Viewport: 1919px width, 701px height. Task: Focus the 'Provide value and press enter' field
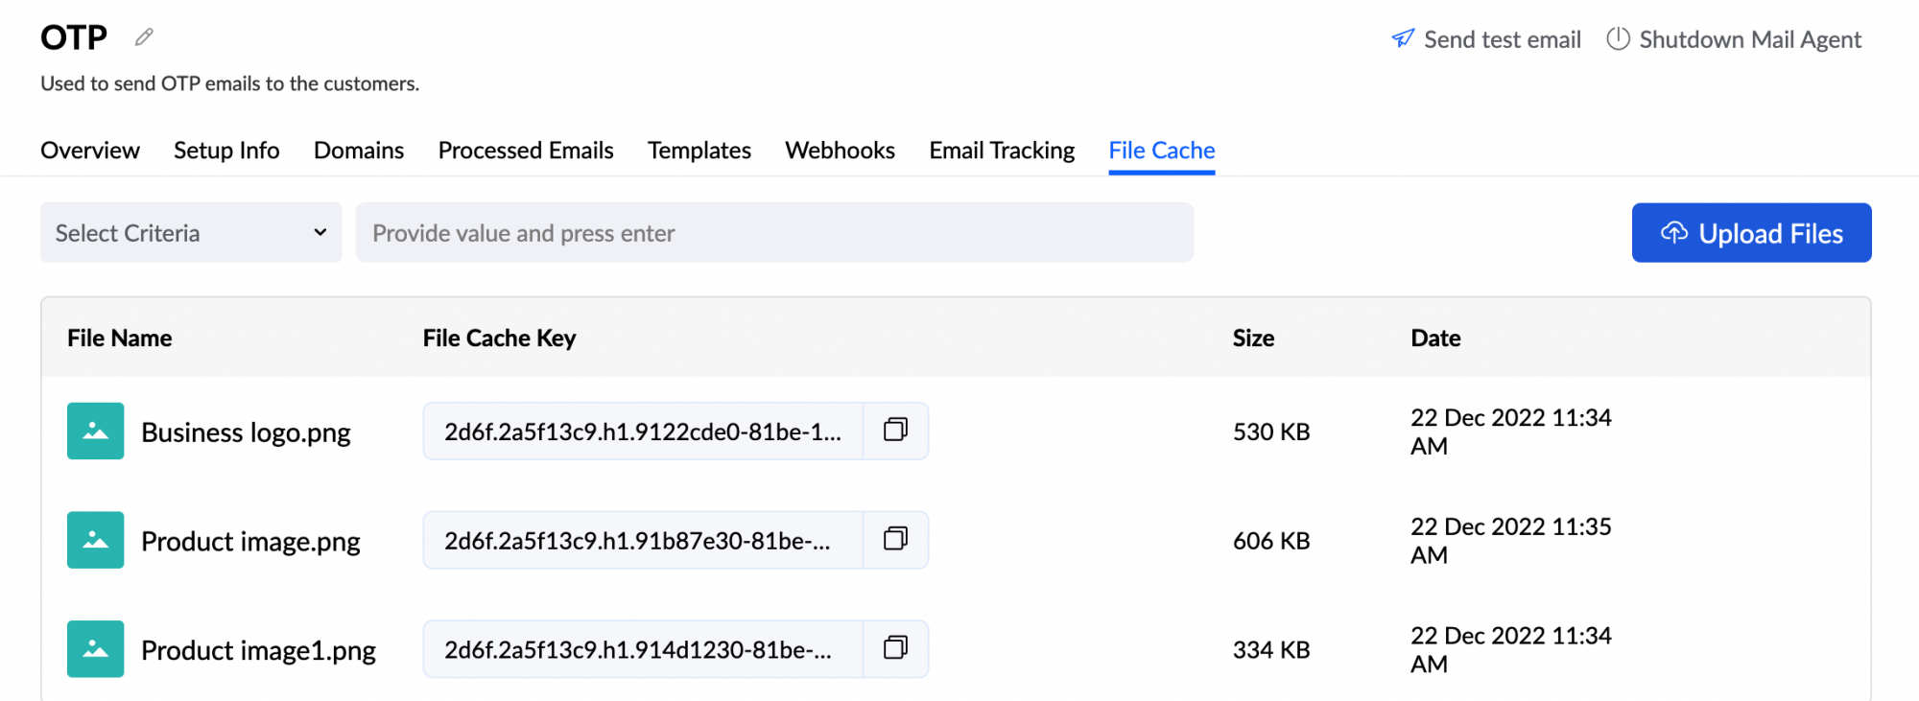[x=774, y=233]
